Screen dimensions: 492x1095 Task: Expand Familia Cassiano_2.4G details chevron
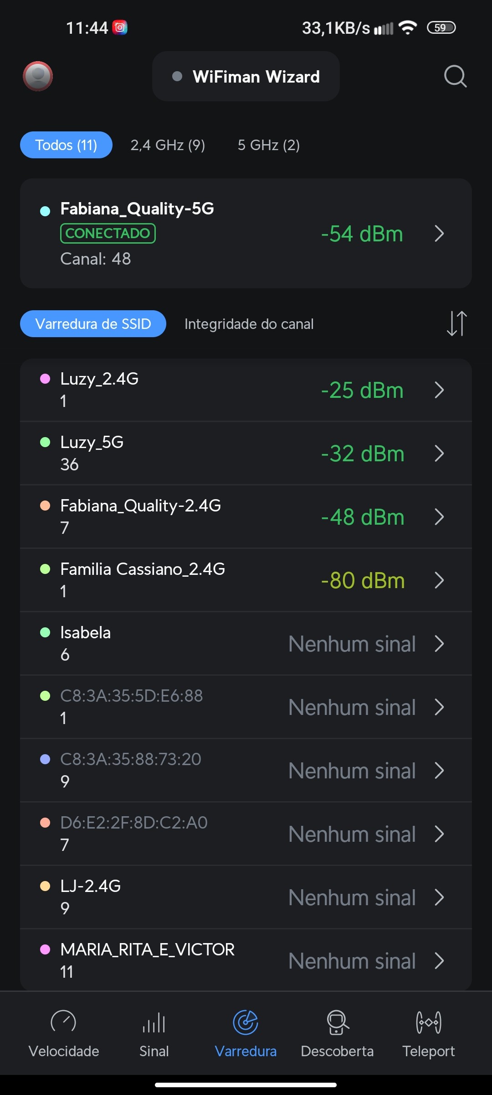[x=439, y=580]
